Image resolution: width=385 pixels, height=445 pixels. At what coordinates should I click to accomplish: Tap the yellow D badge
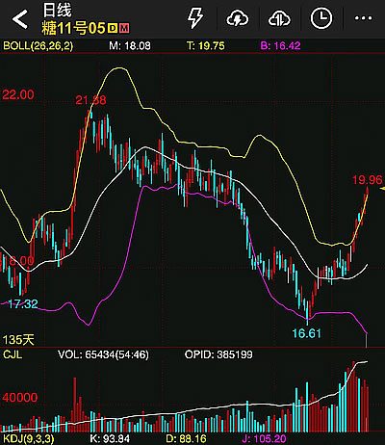tap(113, 28)
